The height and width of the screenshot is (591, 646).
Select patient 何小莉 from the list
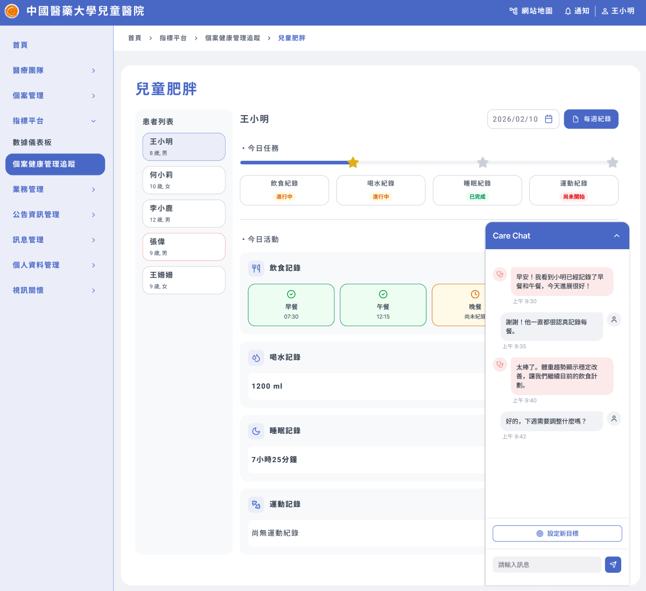[184, 180]
